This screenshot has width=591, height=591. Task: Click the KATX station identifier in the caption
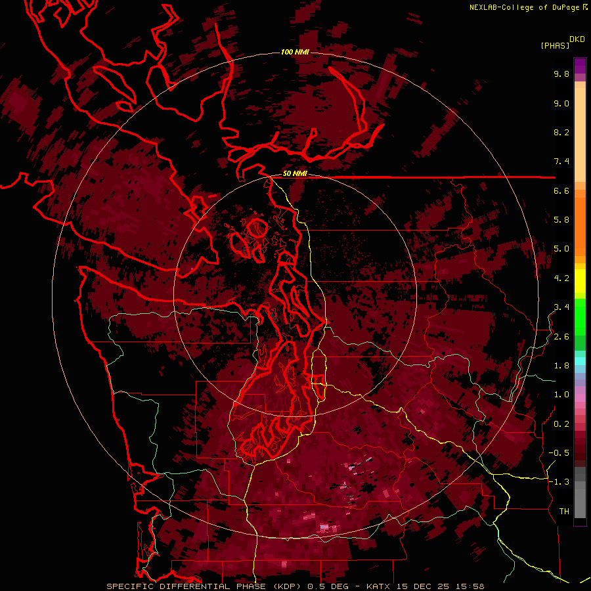[x=379, y=586]
